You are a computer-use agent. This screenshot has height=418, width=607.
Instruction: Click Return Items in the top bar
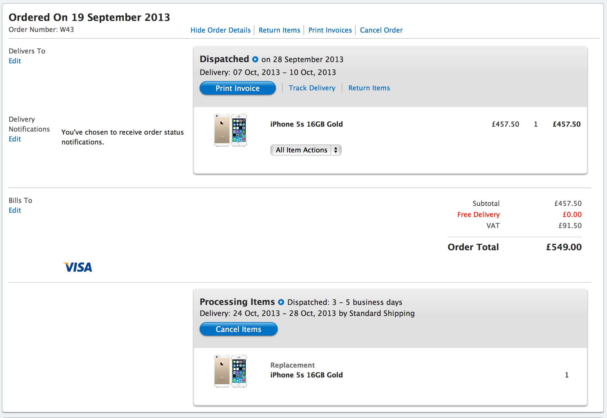click(279, 30)
